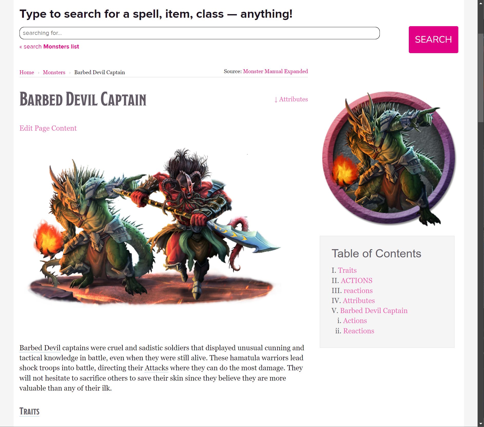Open the Monsters breadcrumb link
Screen dimensions: 484x427
tap(54, 72)
